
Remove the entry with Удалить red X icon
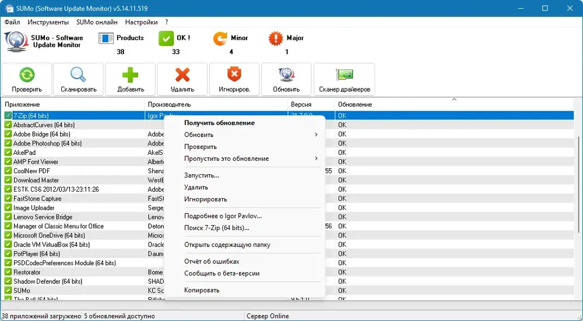point(182,75)
